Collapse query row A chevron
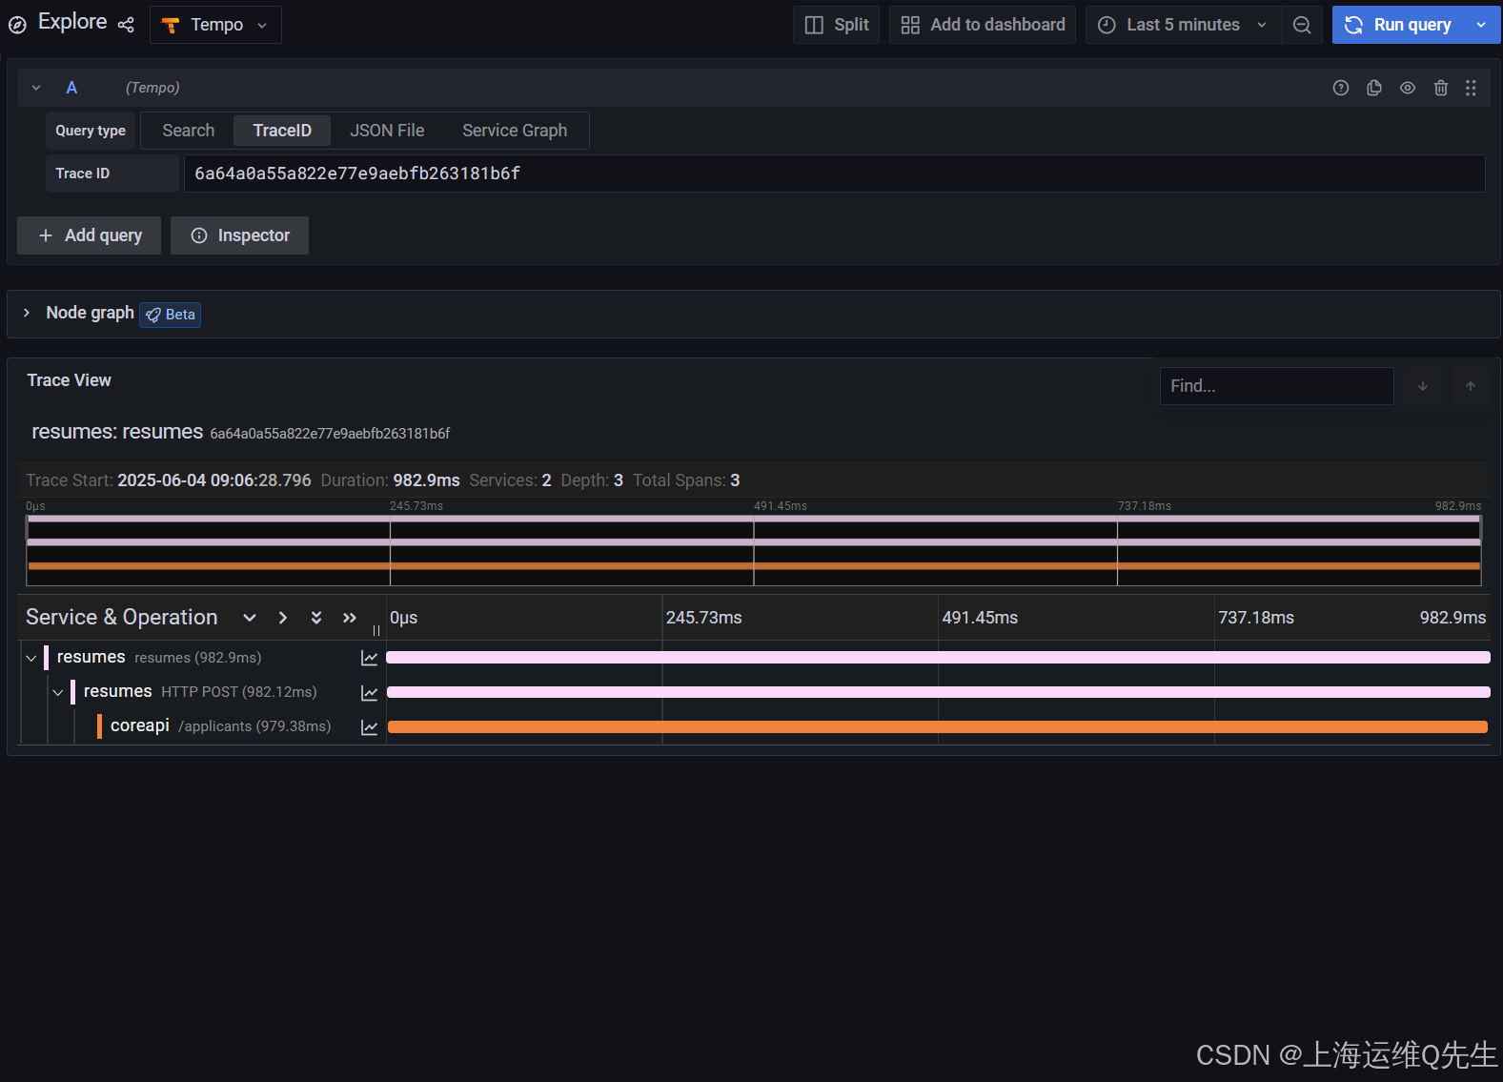The height and width of the screenshot is (1082, 1503). tap(36, 88)
